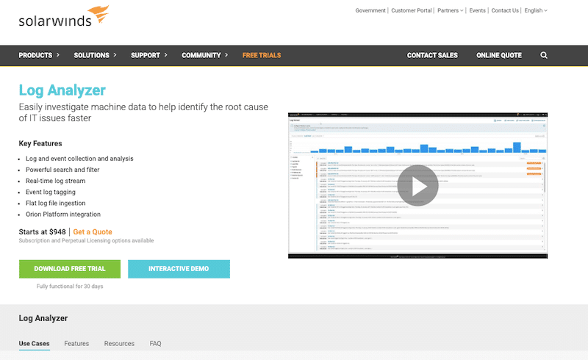Play the Log Analyzer video
Screen dimensions: 588x360
click(417, 186)
